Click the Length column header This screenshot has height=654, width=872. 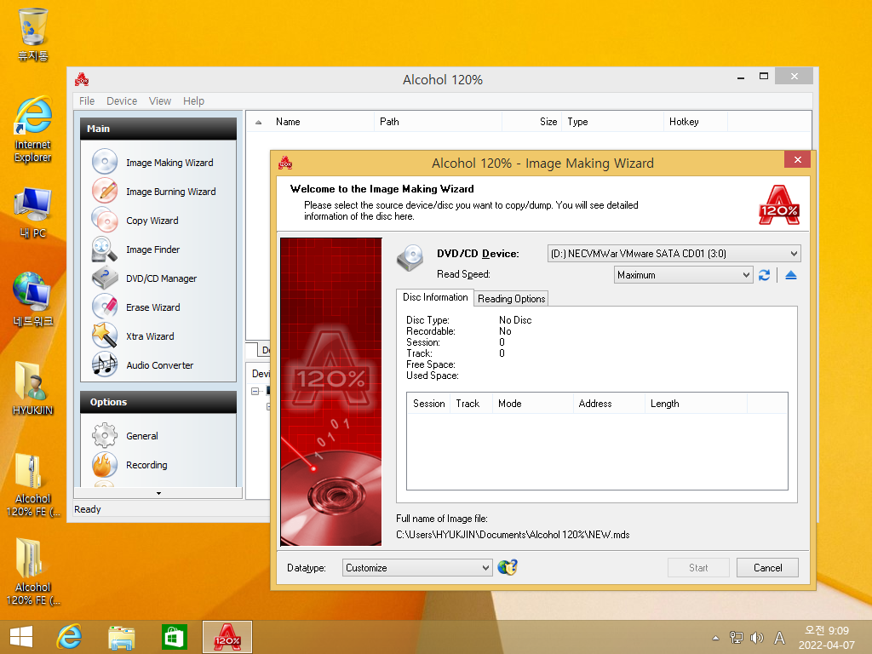click(697, 404)
